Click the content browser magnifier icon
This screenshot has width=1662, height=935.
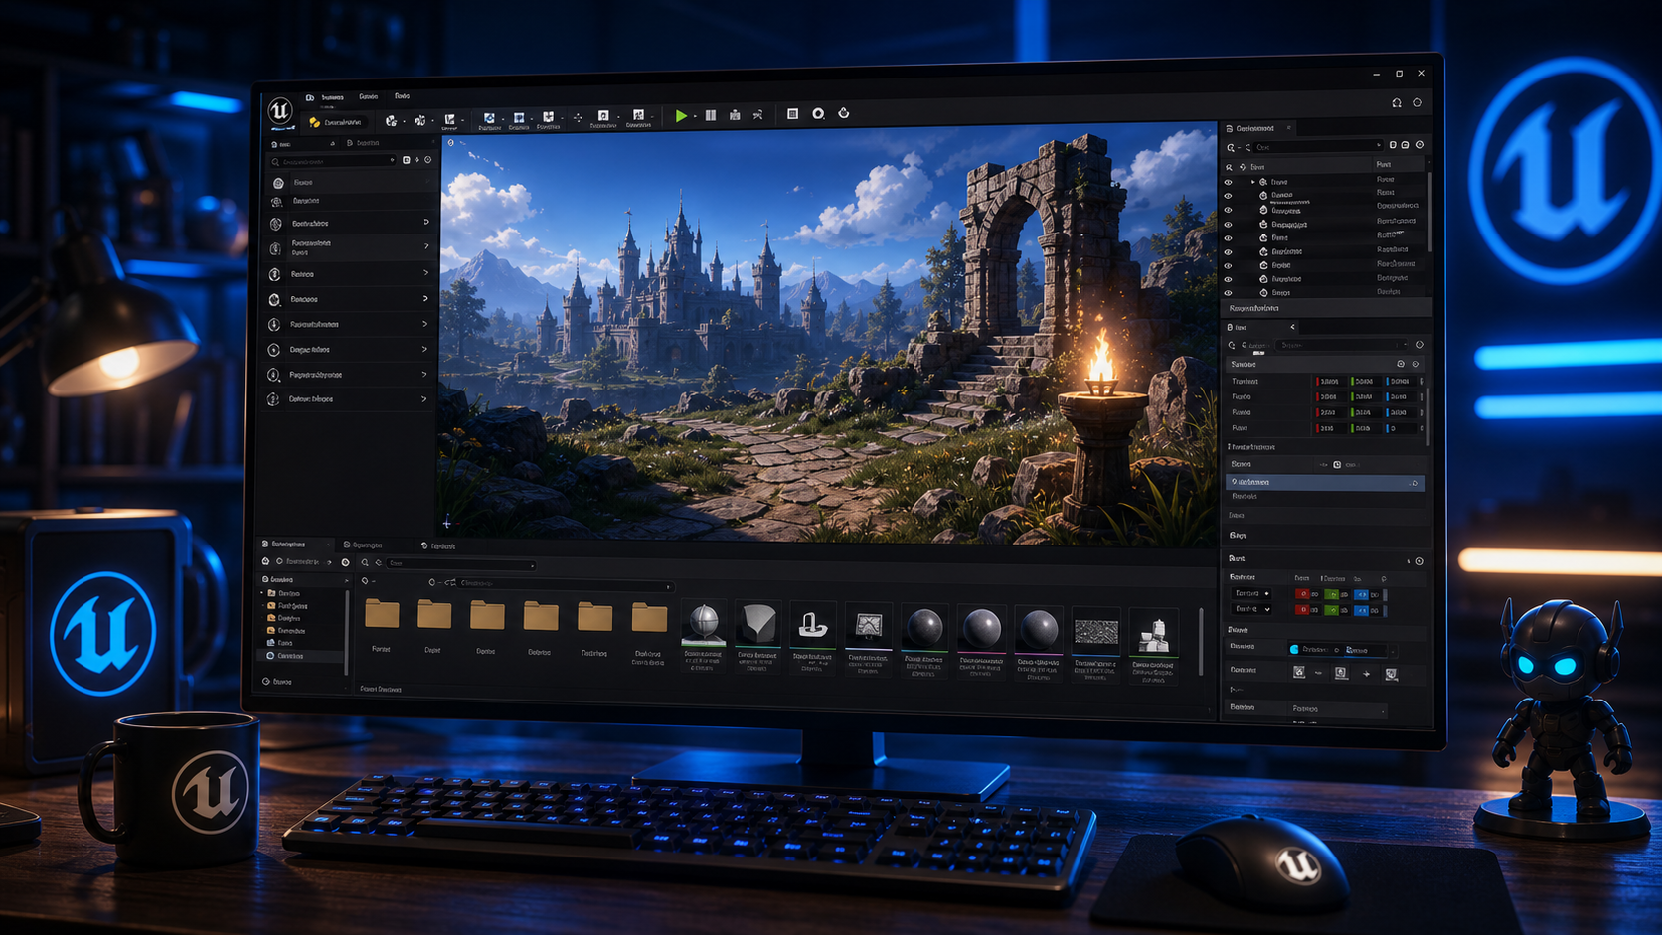point(365,563)
